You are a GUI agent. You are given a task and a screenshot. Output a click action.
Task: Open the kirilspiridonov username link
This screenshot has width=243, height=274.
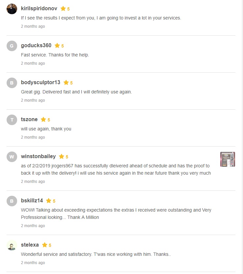click(x=39, y=9)
